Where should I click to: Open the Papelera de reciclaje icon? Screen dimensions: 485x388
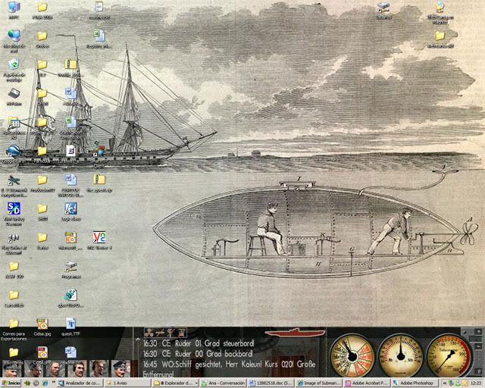pyautogui.click(x=14, y=64)
